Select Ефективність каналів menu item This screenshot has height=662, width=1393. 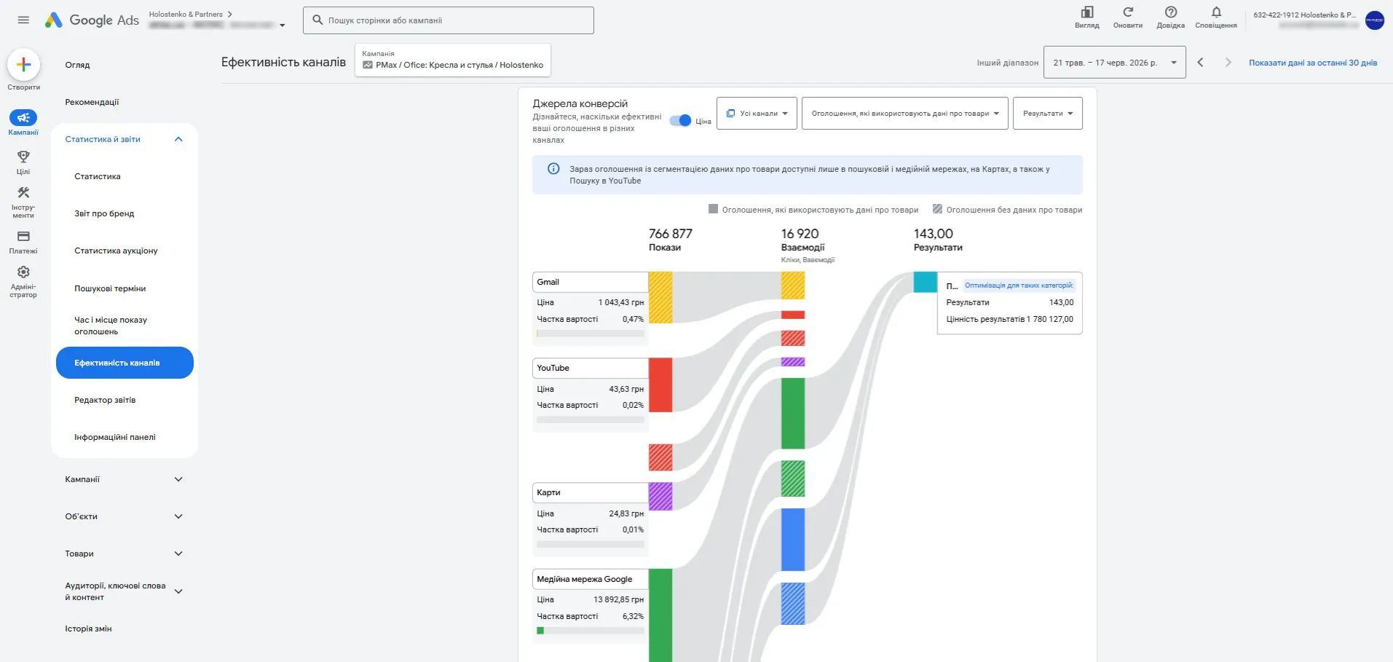click(125, 363)
